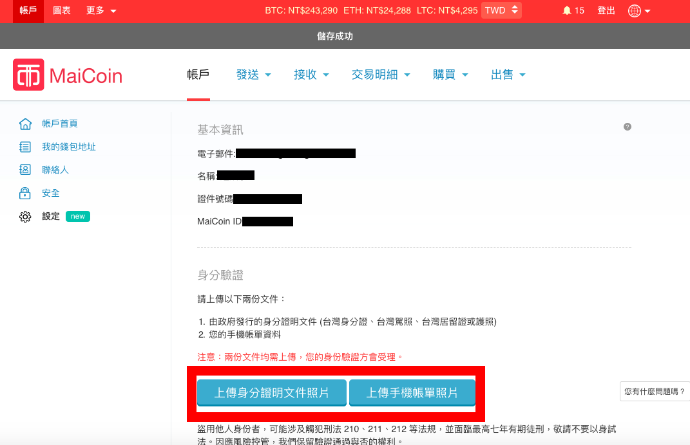Image resolution: width=690 pixels, height=445 pixels.
Task: Click the 儲存成功 notification banner
Action: [345, 36]
